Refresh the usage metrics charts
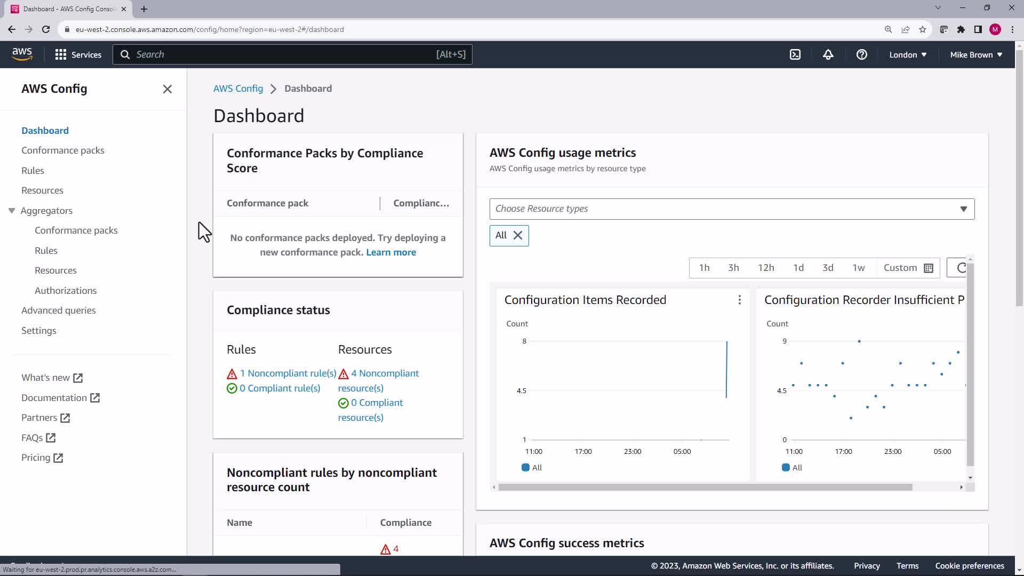1024x576 pixels. [x=961, y=268]
